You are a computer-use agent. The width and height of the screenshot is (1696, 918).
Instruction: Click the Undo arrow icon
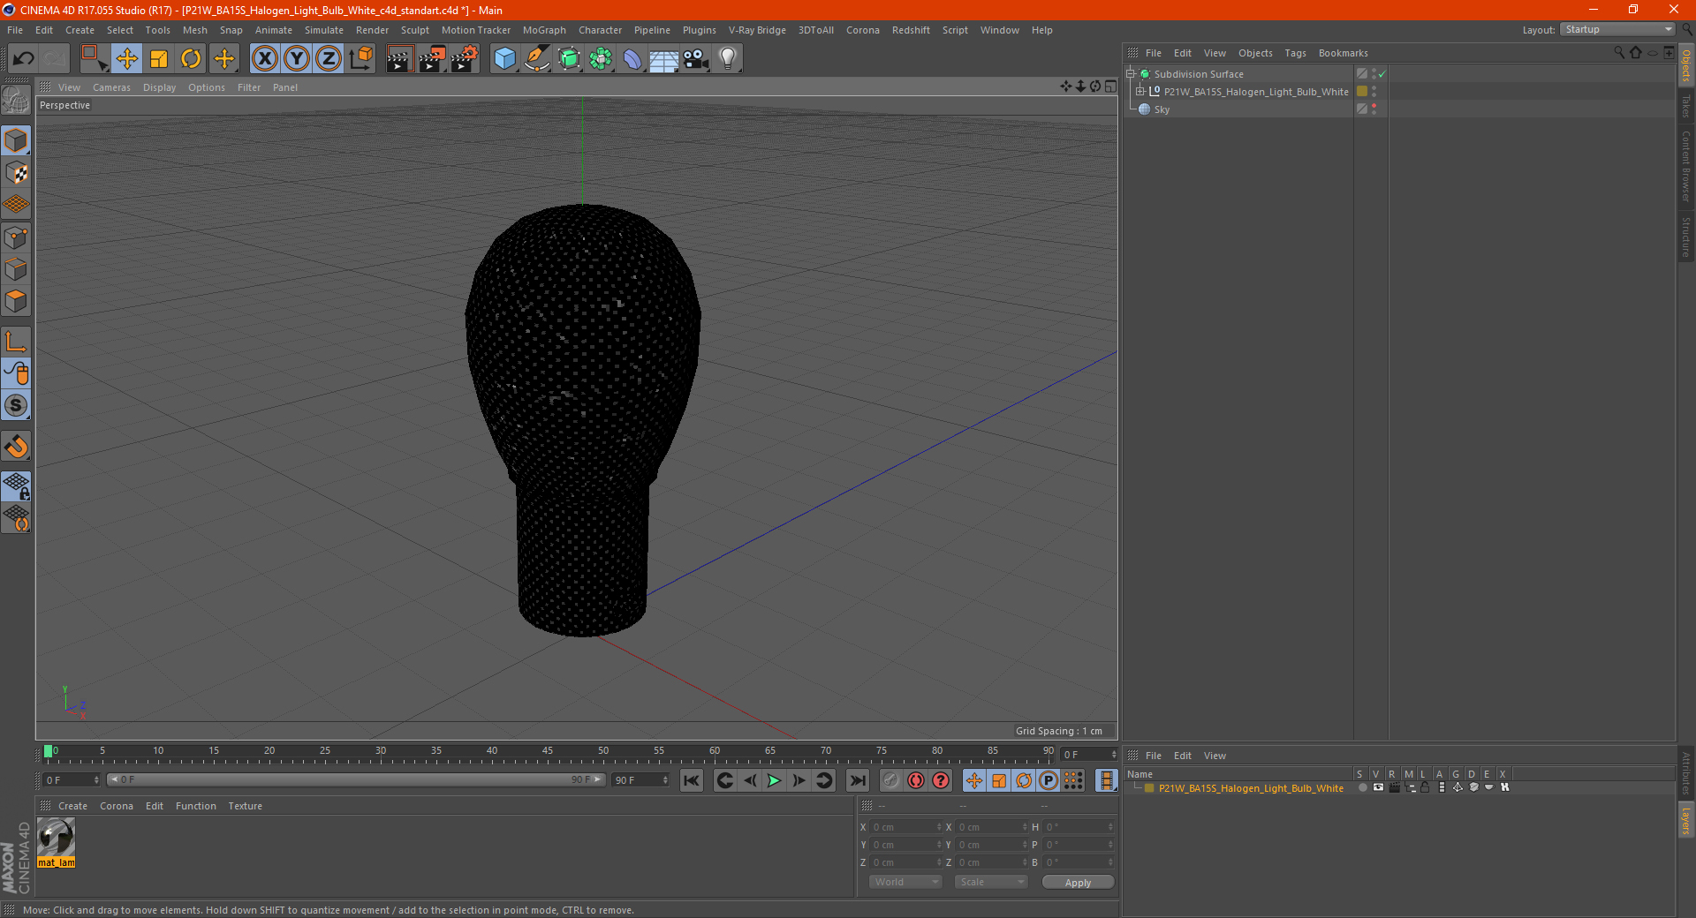[24, 59]
